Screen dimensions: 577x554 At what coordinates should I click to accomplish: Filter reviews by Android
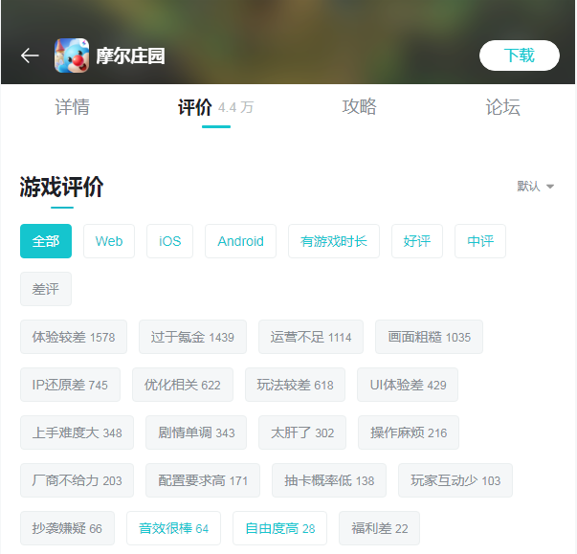click(240, 241)
